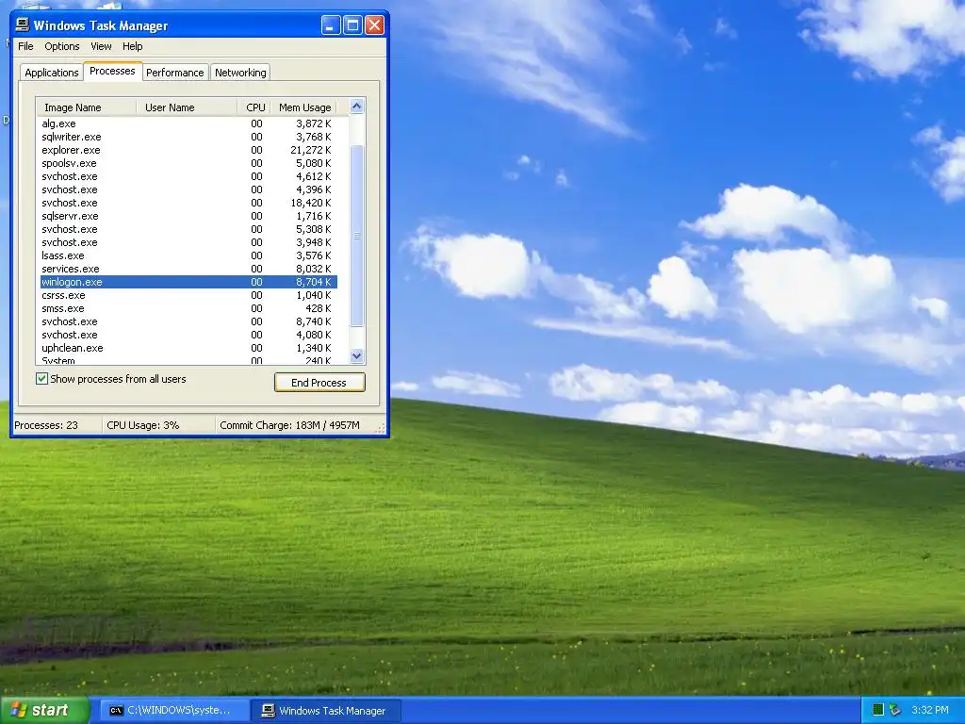Switch to C:\WINDOWS\syste... taskbar button

pyautogui.click(x=175, y=711)
